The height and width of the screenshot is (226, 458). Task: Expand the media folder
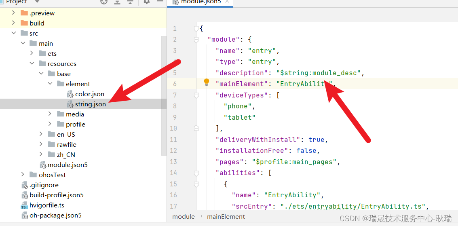pyautogui.click(x=51, y=114)
